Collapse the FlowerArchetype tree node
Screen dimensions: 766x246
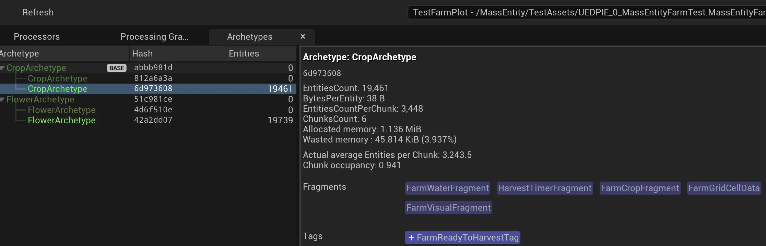[x=2, y=99]
